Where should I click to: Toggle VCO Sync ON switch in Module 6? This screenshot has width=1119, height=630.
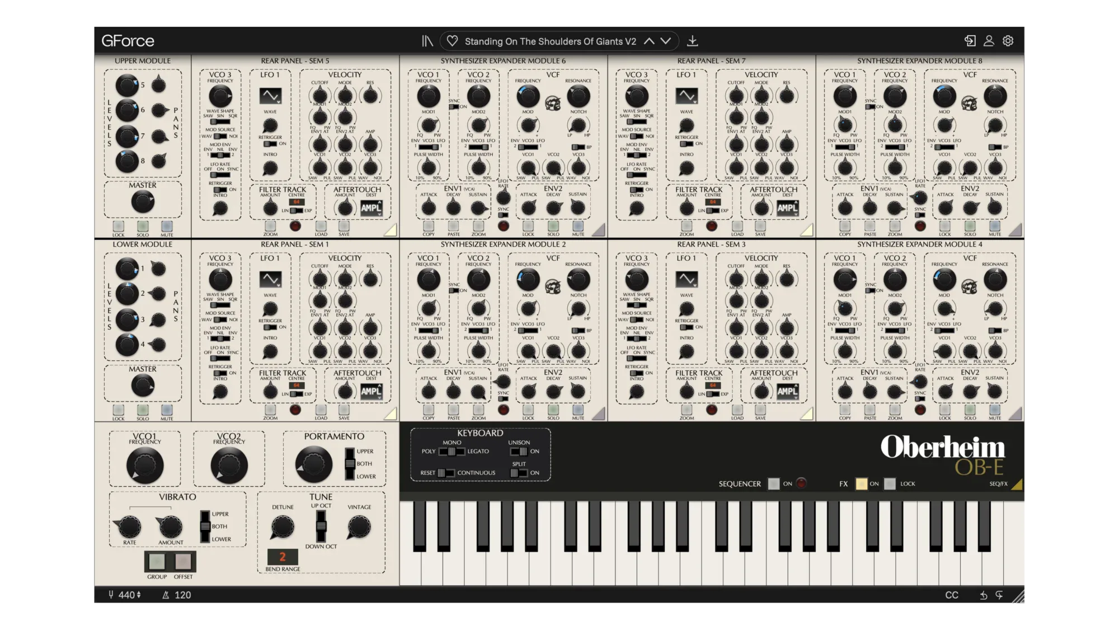coord(454,107)
